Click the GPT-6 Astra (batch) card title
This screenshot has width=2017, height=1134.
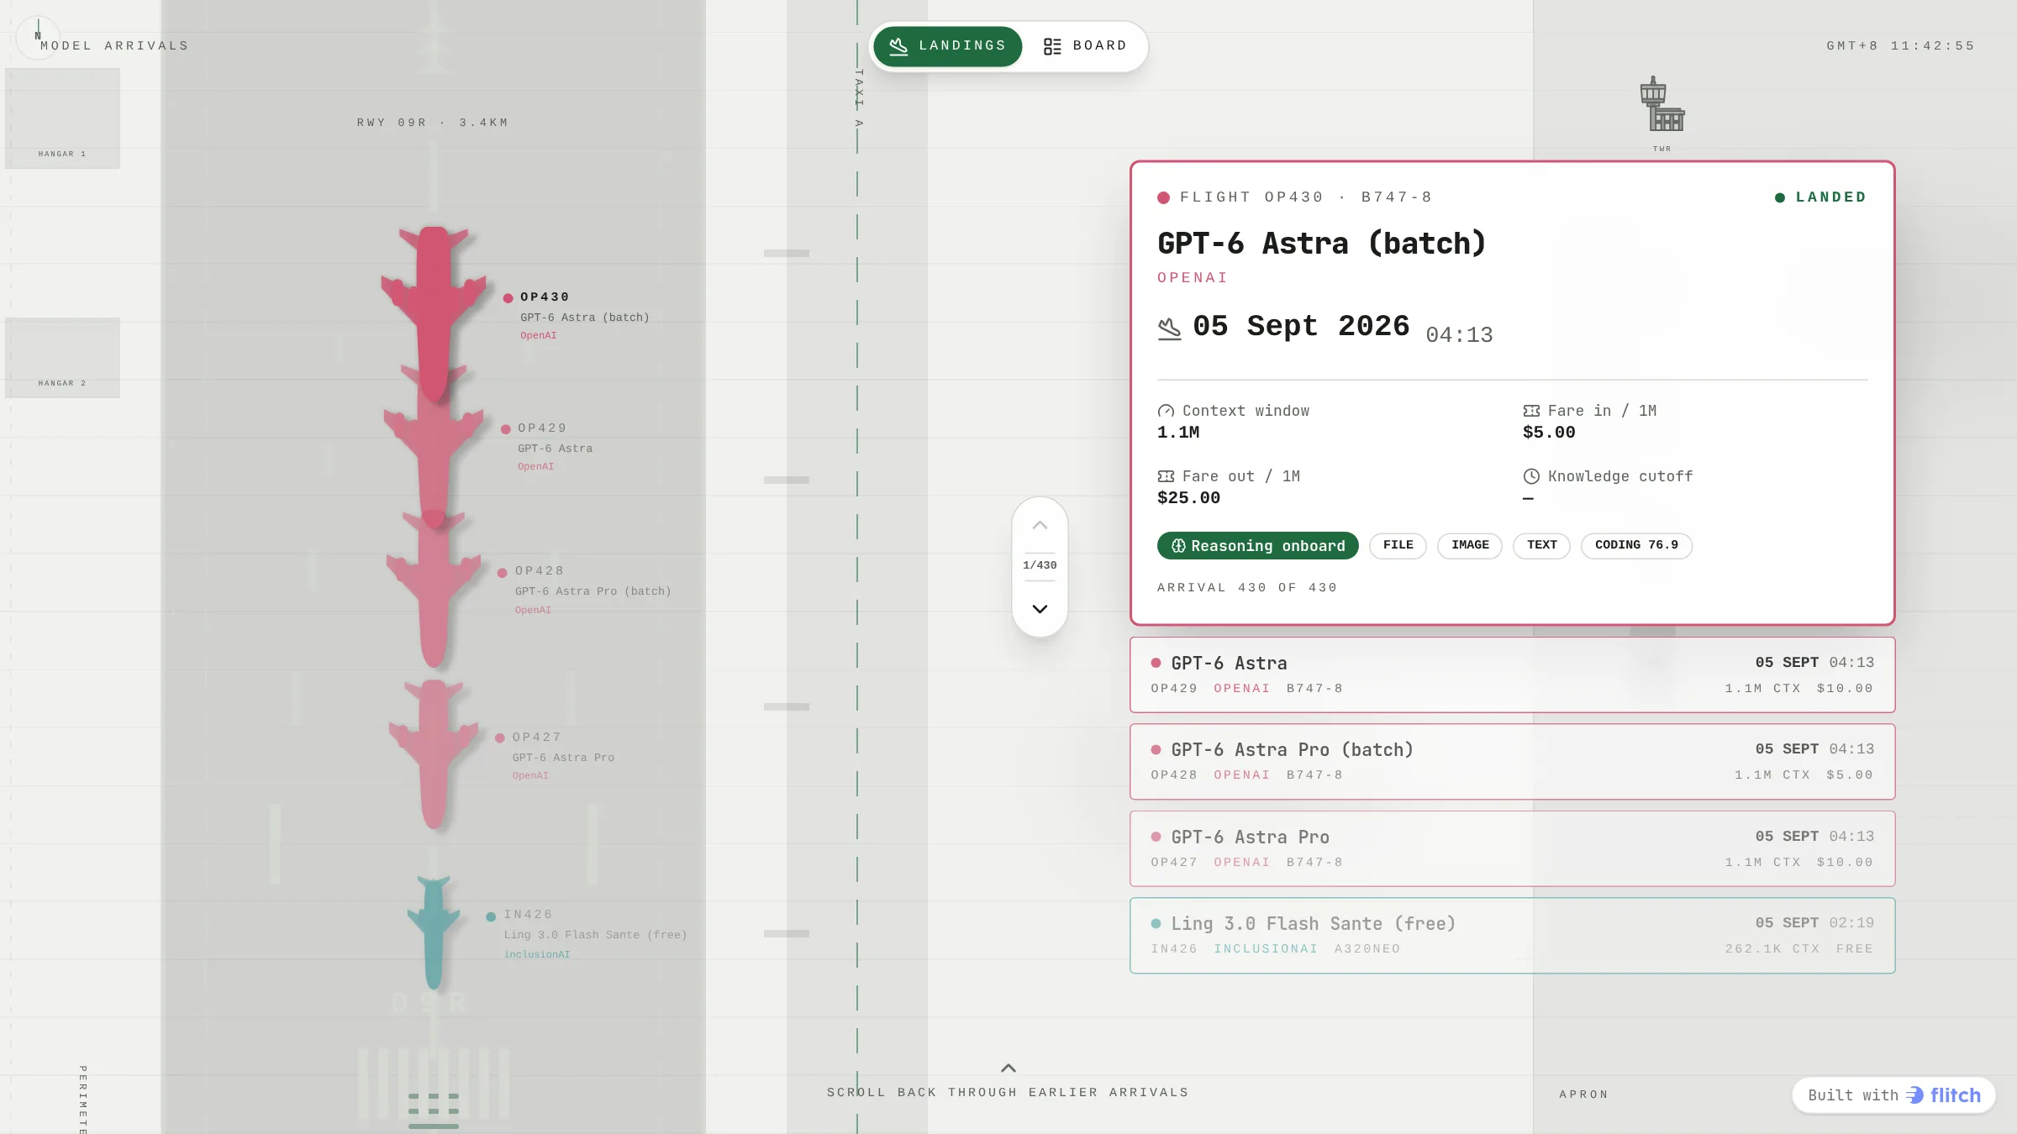tap(1322, 244)
